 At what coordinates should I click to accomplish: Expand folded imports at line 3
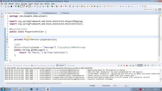(9, 21)
